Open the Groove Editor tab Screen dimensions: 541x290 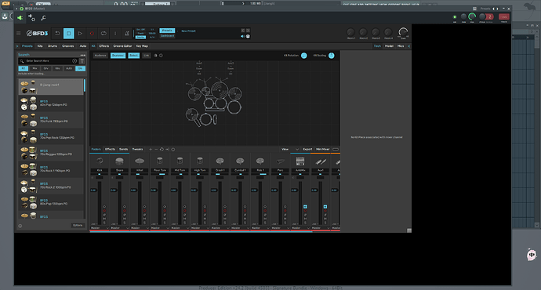pyautogui.click(x=122, y=46)
